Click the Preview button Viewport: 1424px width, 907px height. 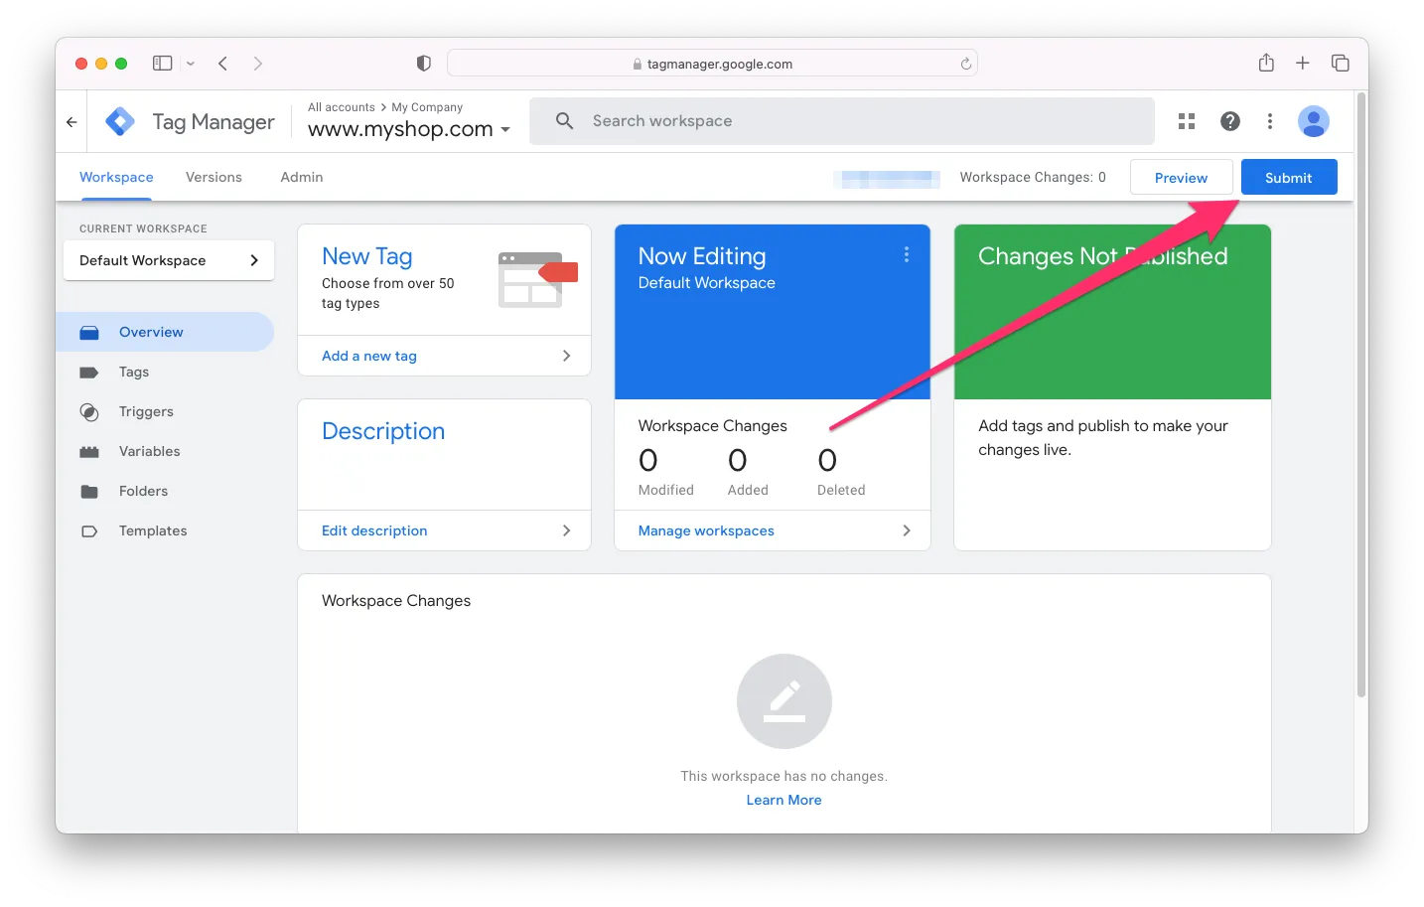click(x=1181, y=178)
